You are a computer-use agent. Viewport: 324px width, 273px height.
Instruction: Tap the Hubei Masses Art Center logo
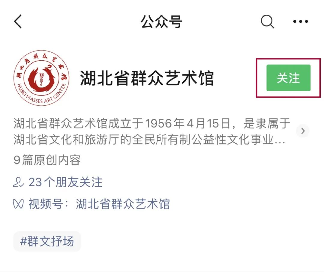41,78
